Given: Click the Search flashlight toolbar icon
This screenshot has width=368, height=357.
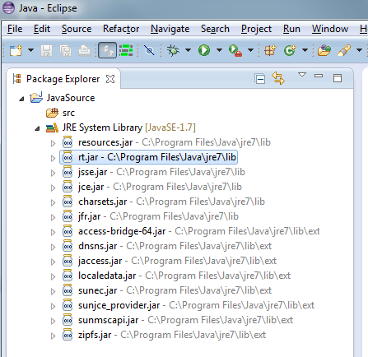Looking at the screenshot, I should coord(344,50).
